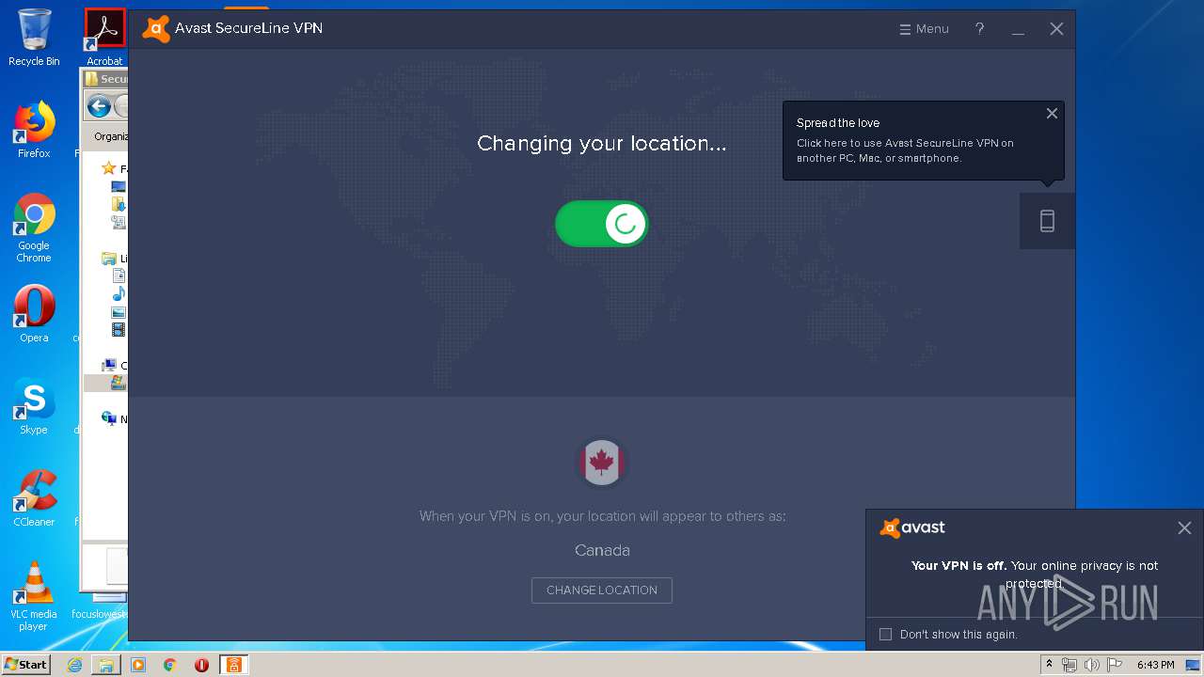The image size is (1204, 677).
Task: Click the 6:43 PM taskbar clock
Action: [x=1155, y=665]
